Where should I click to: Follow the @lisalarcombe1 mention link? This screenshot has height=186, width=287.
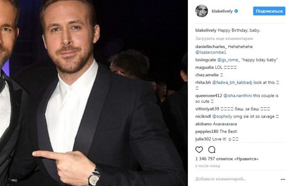coord(213,53)
